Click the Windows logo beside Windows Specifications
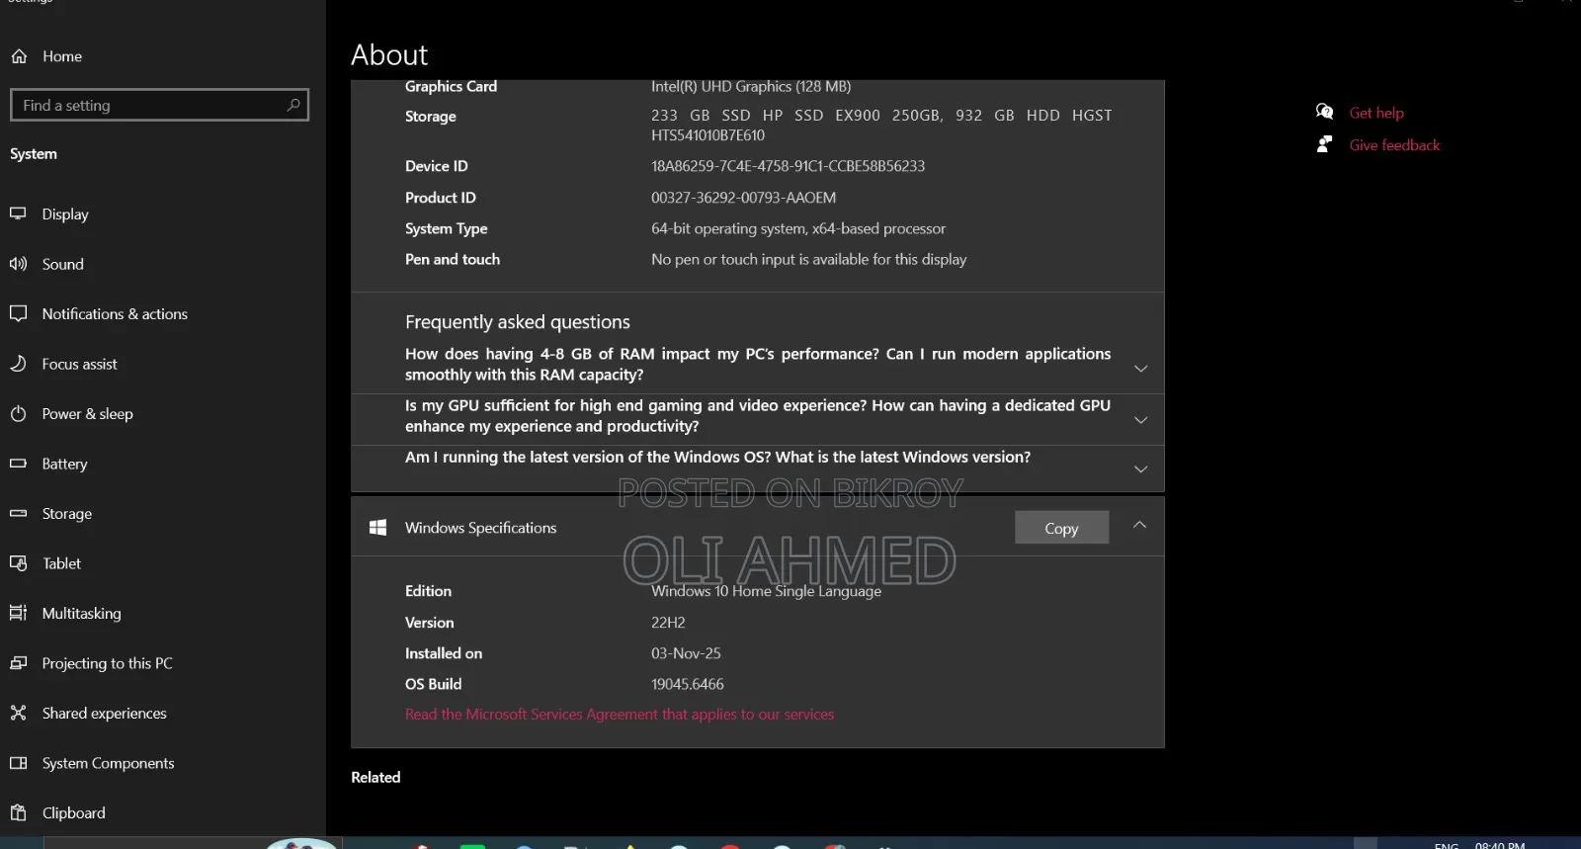 (x=377, y=528)
